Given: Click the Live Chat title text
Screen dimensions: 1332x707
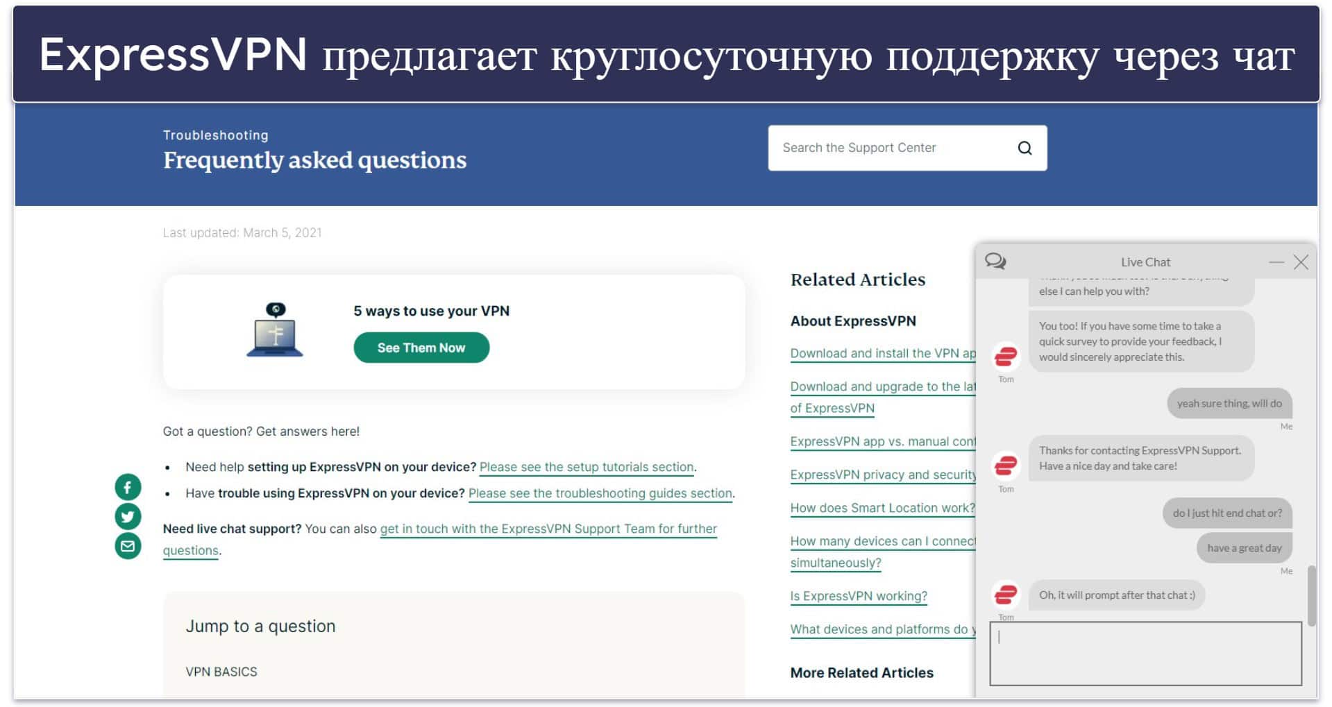Looking at the screenshot, I should tap(1145, 262).
